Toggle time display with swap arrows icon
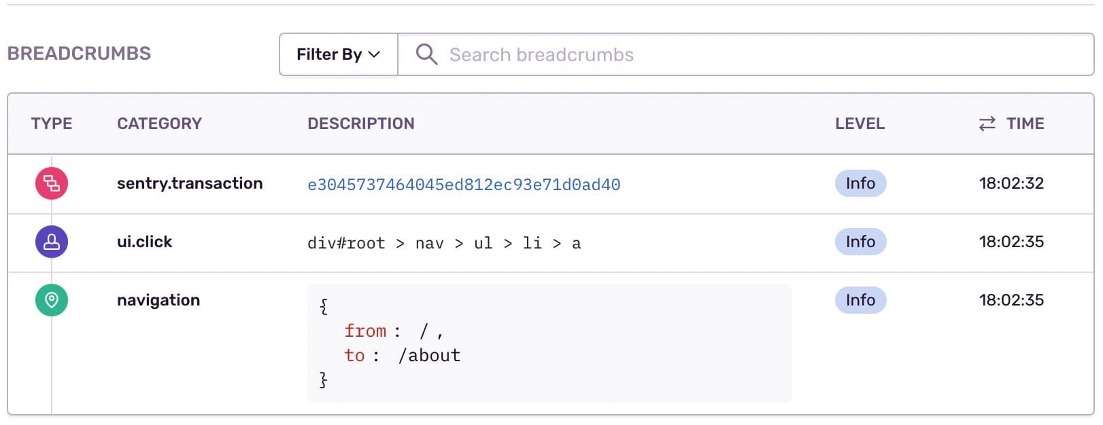The height and width of the screenshot is (425, 1103). (x=987, y=124)
